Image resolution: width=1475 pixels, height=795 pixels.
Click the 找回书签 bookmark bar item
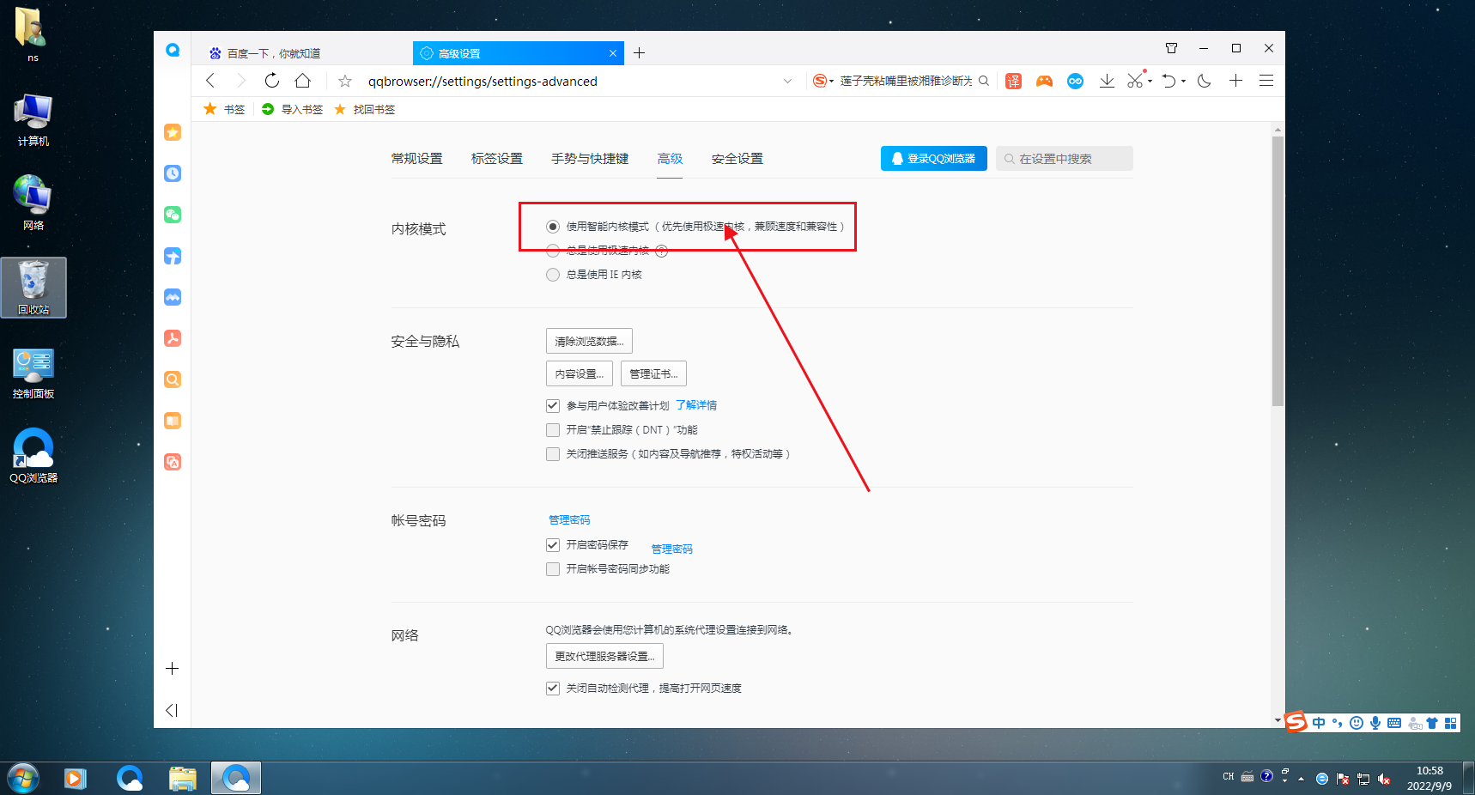pyautogui.click(x=365, y=109)
